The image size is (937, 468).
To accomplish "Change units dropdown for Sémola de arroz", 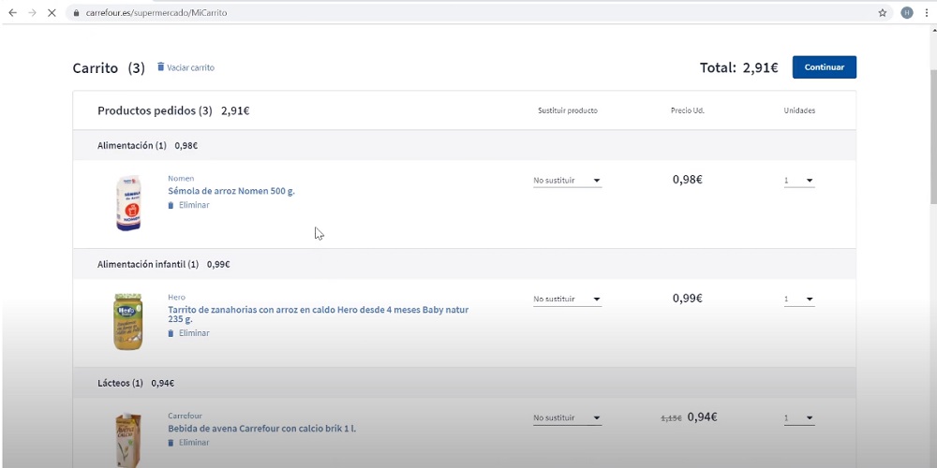I will (x=799, y=181).
